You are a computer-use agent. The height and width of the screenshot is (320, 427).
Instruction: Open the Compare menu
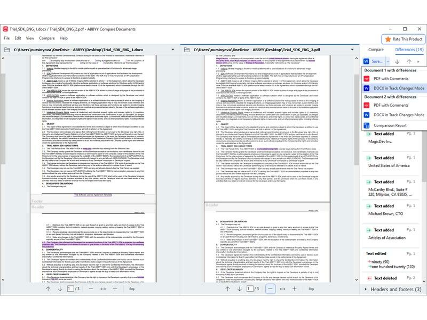click(x=46, y=38)
